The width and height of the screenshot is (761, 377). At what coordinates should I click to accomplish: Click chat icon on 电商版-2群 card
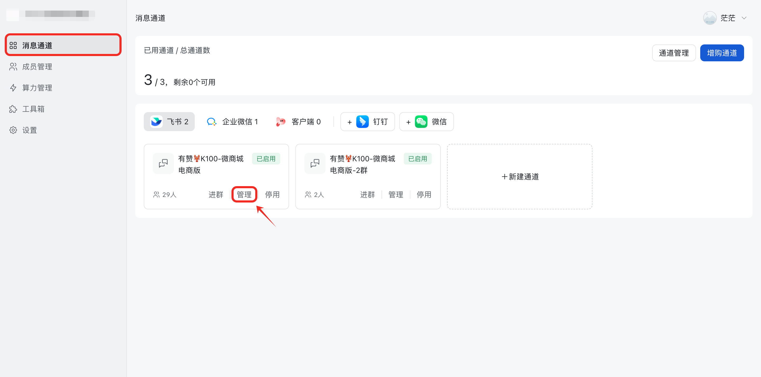pyautogui.click(x=315, y=163)
